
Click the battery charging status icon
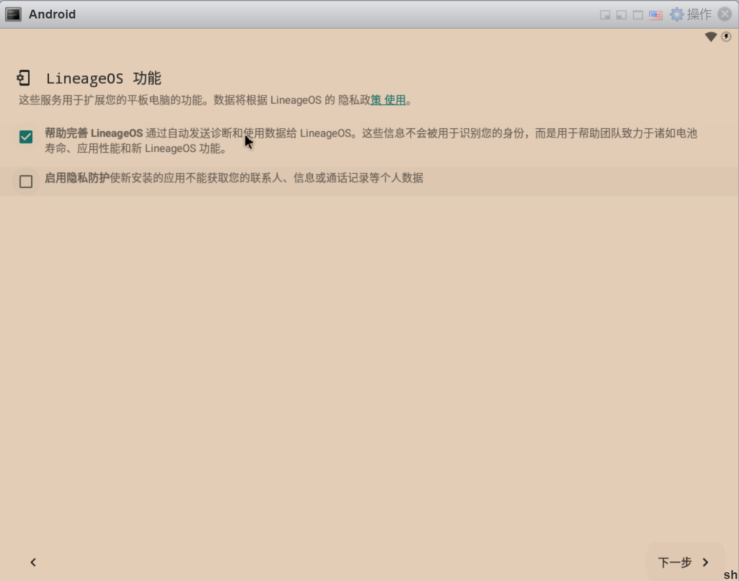726,37
